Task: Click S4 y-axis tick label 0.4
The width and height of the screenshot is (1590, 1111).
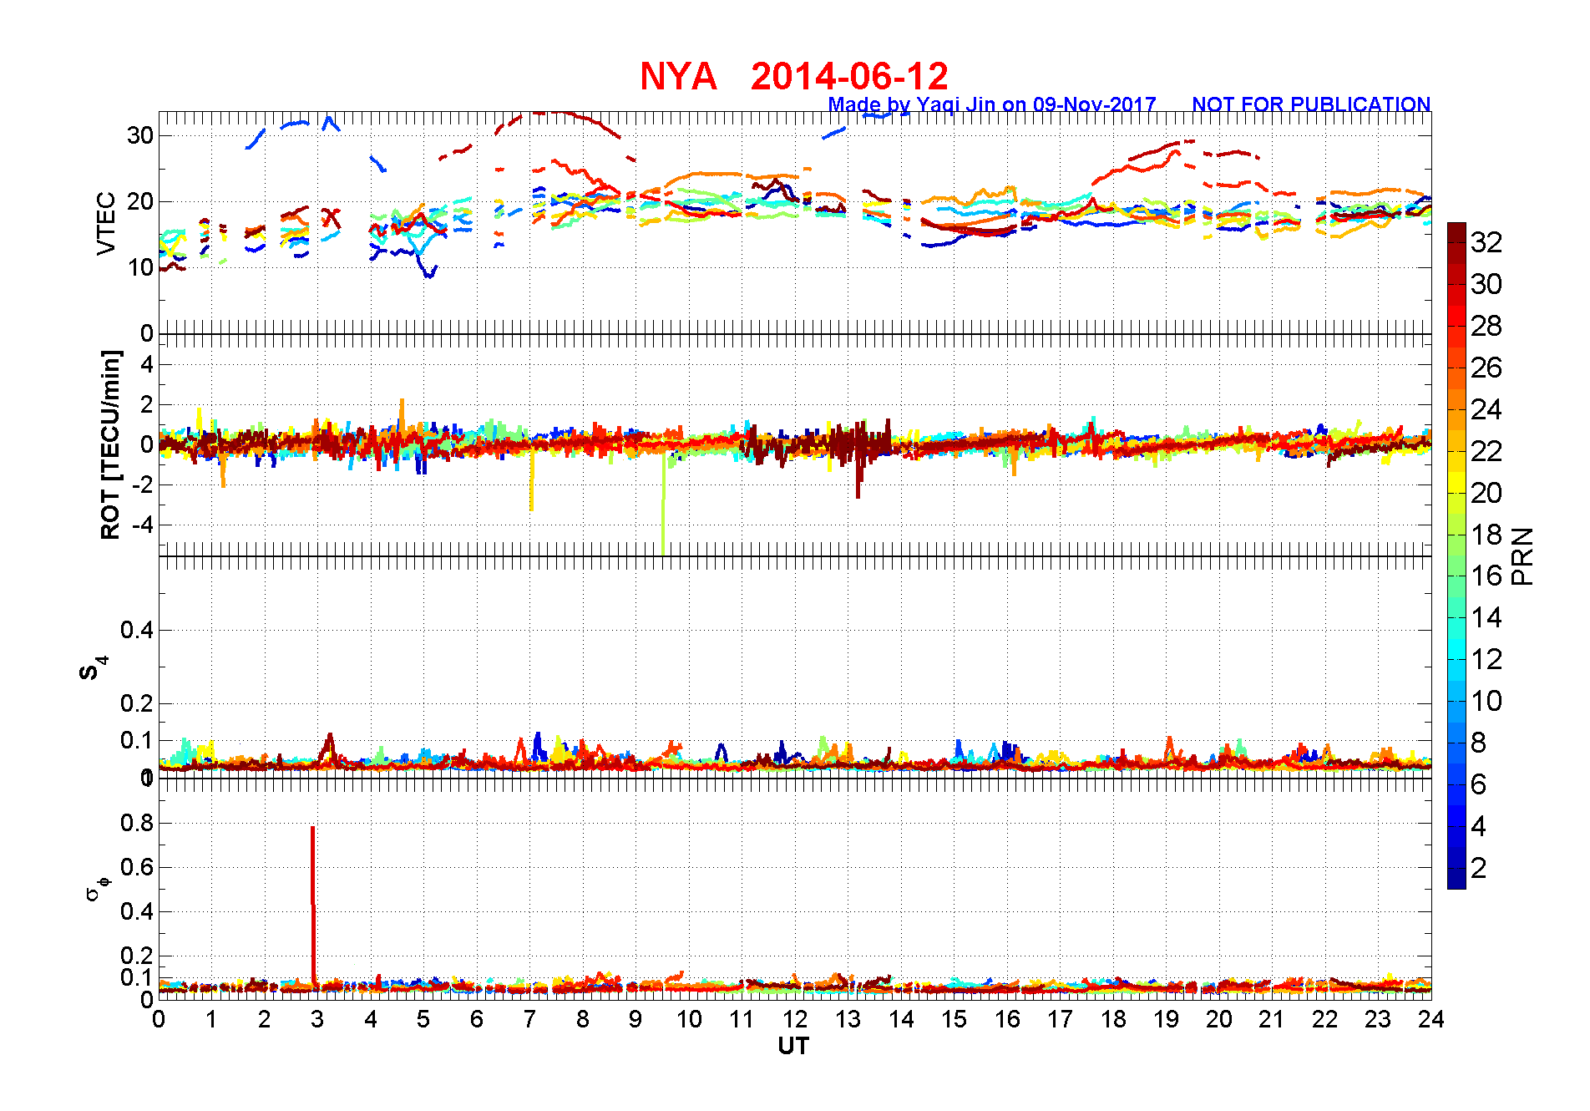Action: pyautogui.click(x=137, y=631)
